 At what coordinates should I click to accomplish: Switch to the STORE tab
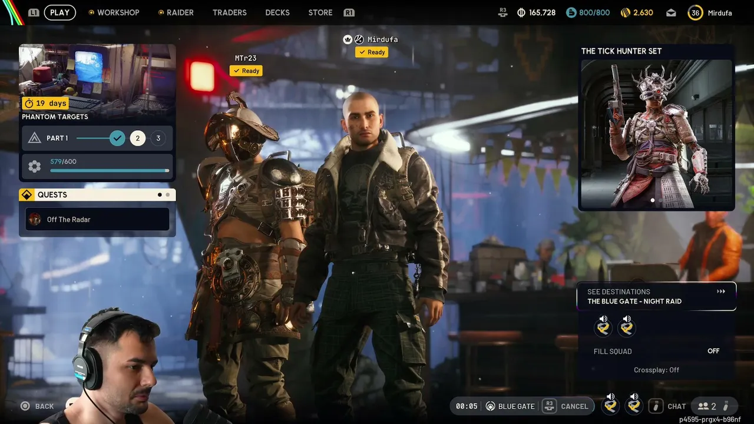[320, 12]
